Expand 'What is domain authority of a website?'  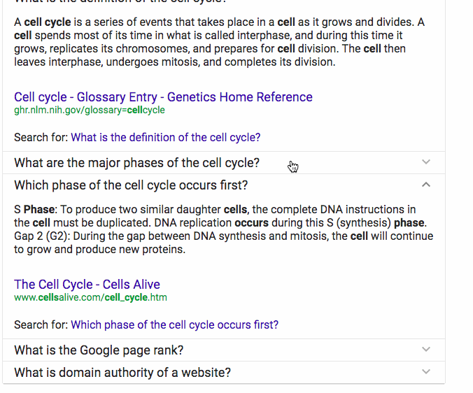pyautogui.click(x=122, y=373)
